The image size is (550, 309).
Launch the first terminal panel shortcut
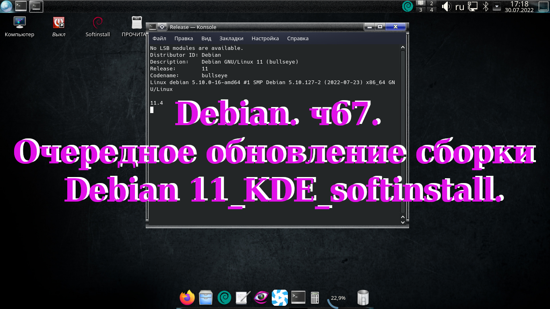[21, 6]
